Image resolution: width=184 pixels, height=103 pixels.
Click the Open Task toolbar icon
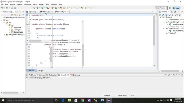(64, 8)
